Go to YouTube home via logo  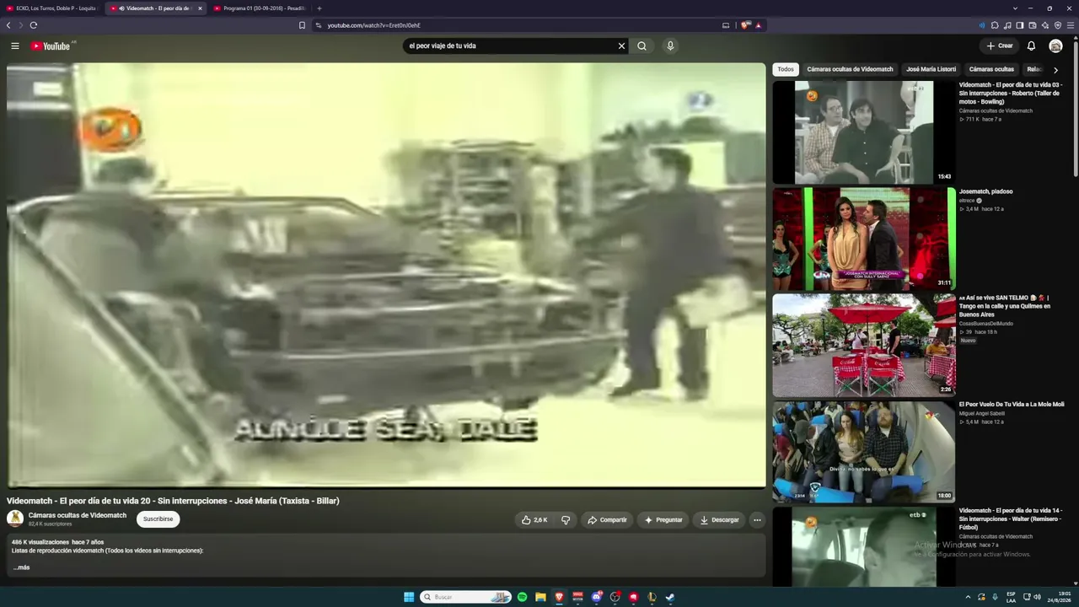pos(51,46)
